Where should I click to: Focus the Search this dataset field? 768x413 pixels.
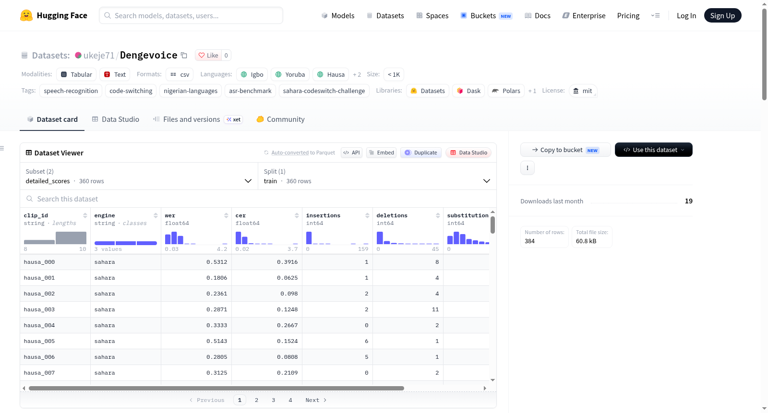click(258, 199)
